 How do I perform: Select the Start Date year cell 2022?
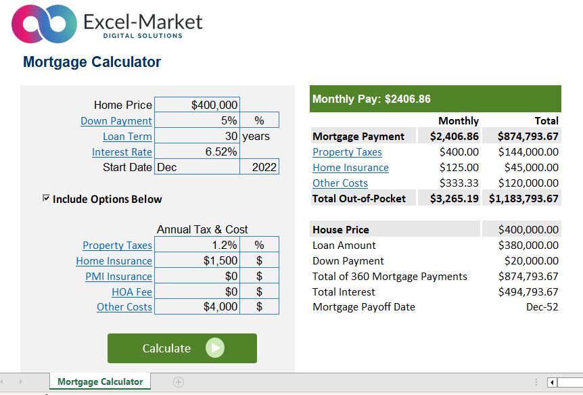coord(259,167)
